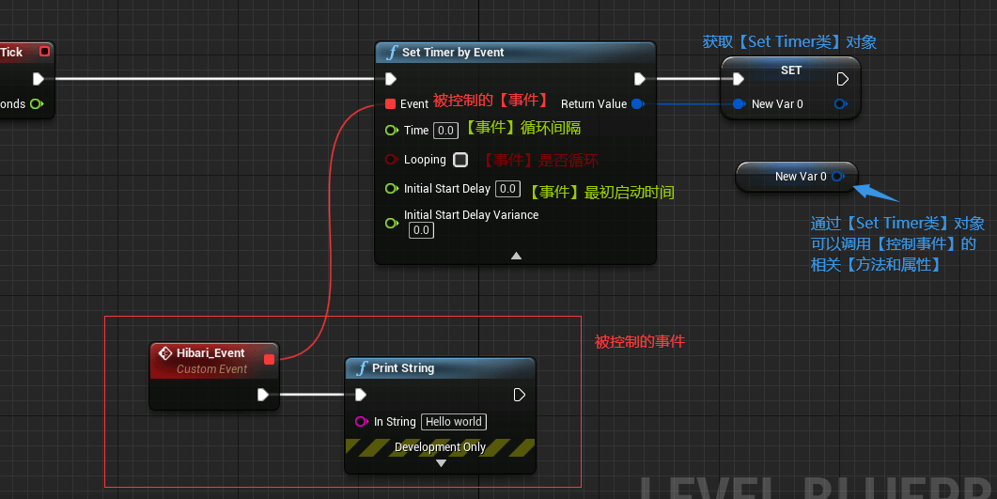Click exec output pin of Set Timer by Event

click(x=640, y=79)
